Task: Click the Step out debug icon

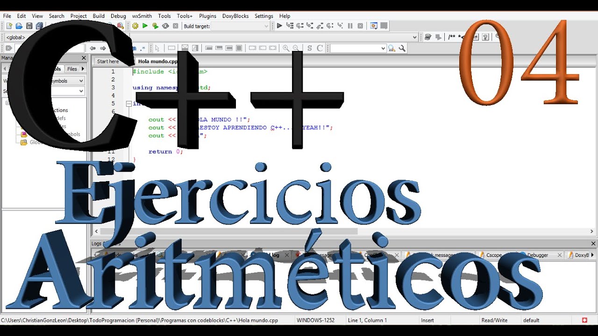Action: tap(320, 26)
